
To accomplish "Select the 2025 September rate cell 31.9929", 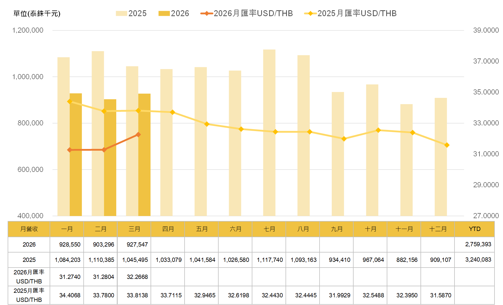I will [x=337, y=295].
